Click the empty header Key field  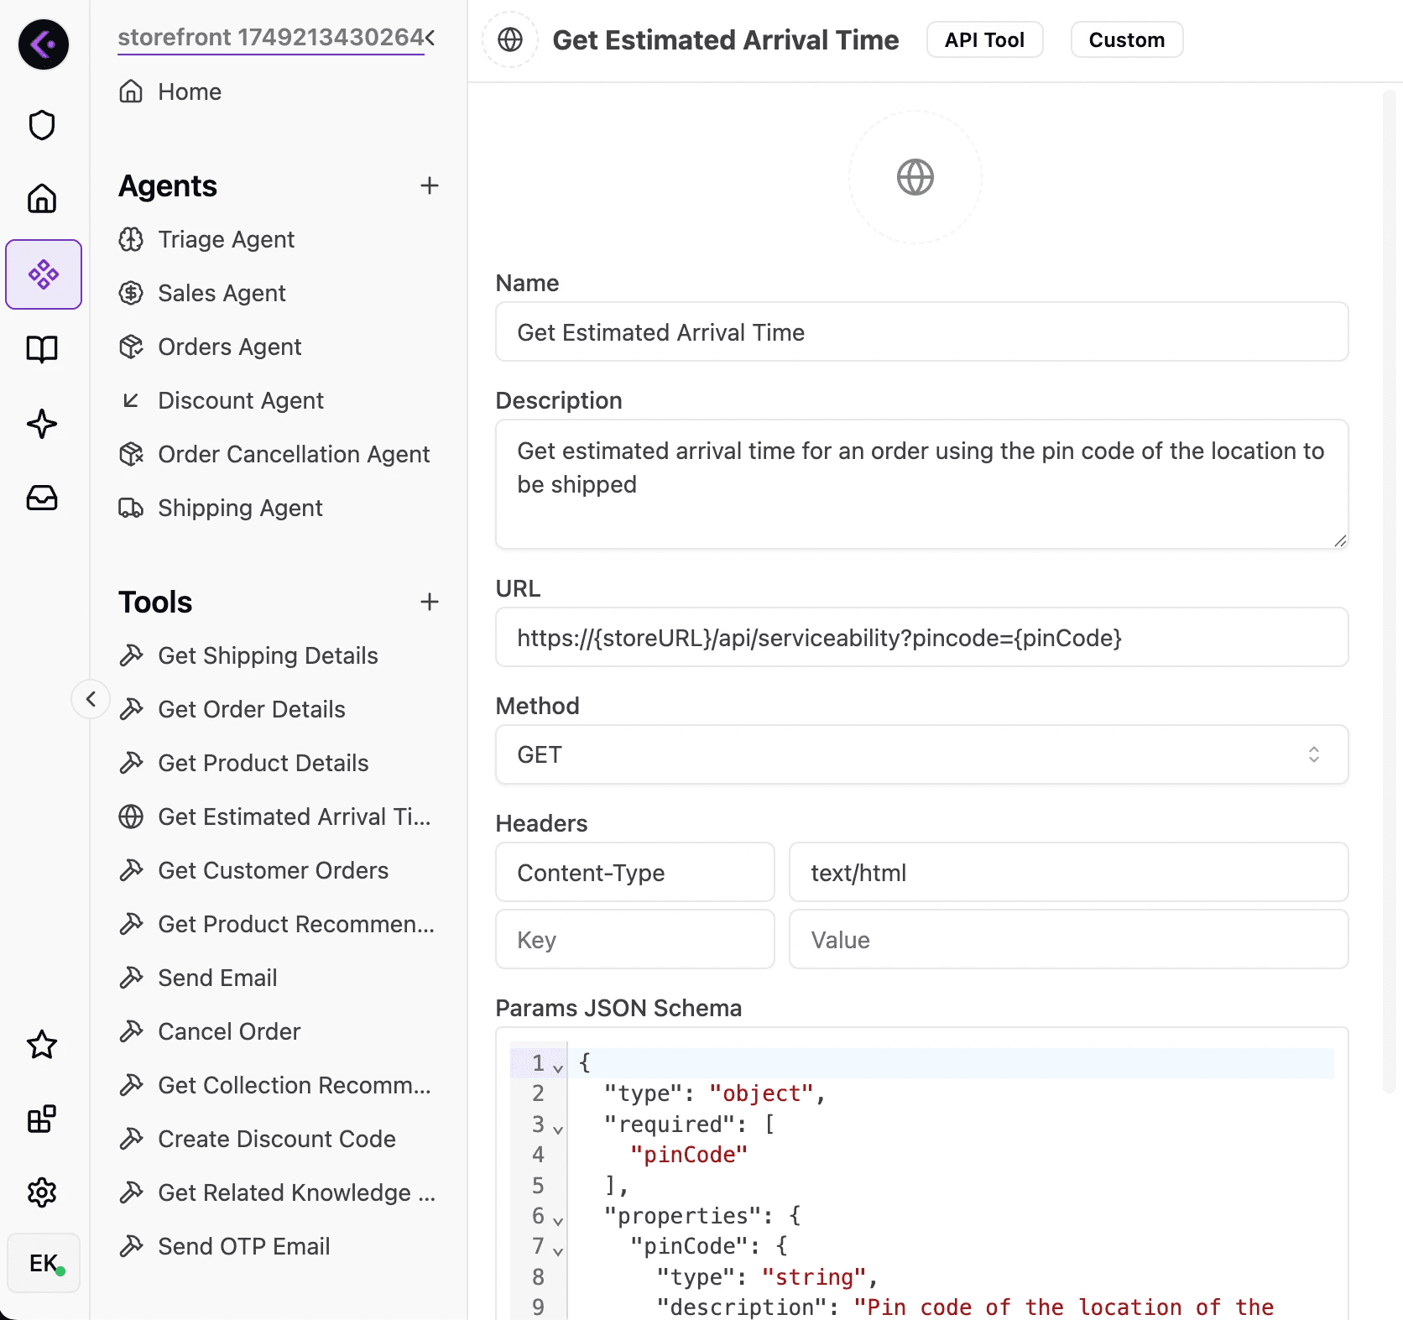pyautogui.click(x=634, y=939)
